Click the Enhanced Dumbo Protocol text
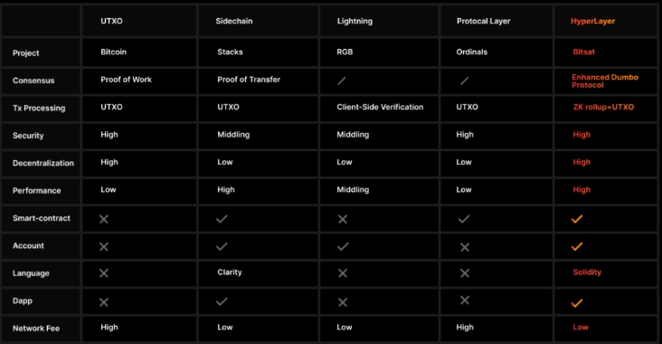The width and height of the screenshot is (662, 344). point(605,81)
